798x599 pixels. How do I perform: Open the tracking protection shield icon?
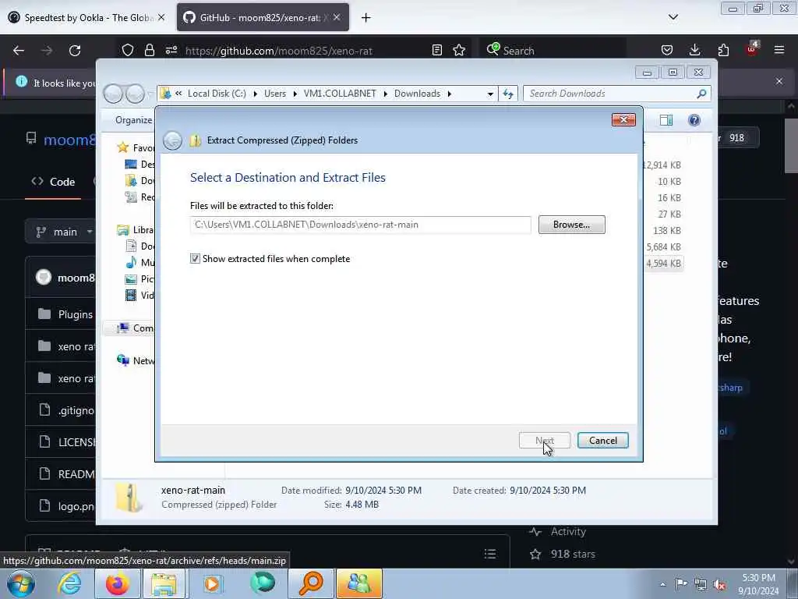pyautogui.click(x=128, y=51)
